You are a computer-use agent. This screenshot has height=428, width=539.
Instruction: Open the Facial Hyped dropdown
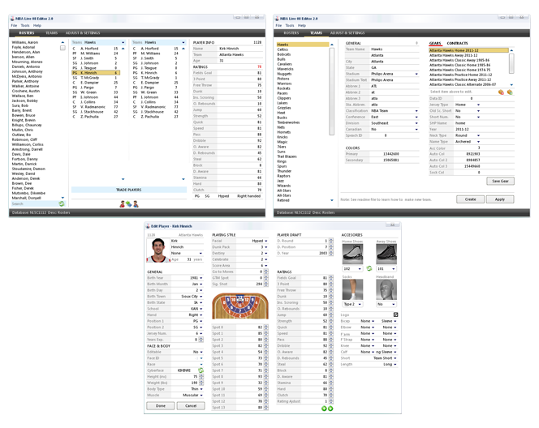266,241
